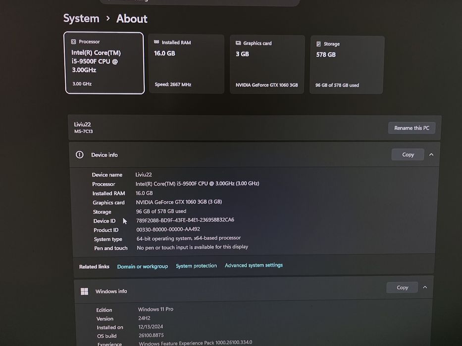Copy the Device info details
This screenshot has width=462, height=346.
pyautogui.click(x=408, y=155)
